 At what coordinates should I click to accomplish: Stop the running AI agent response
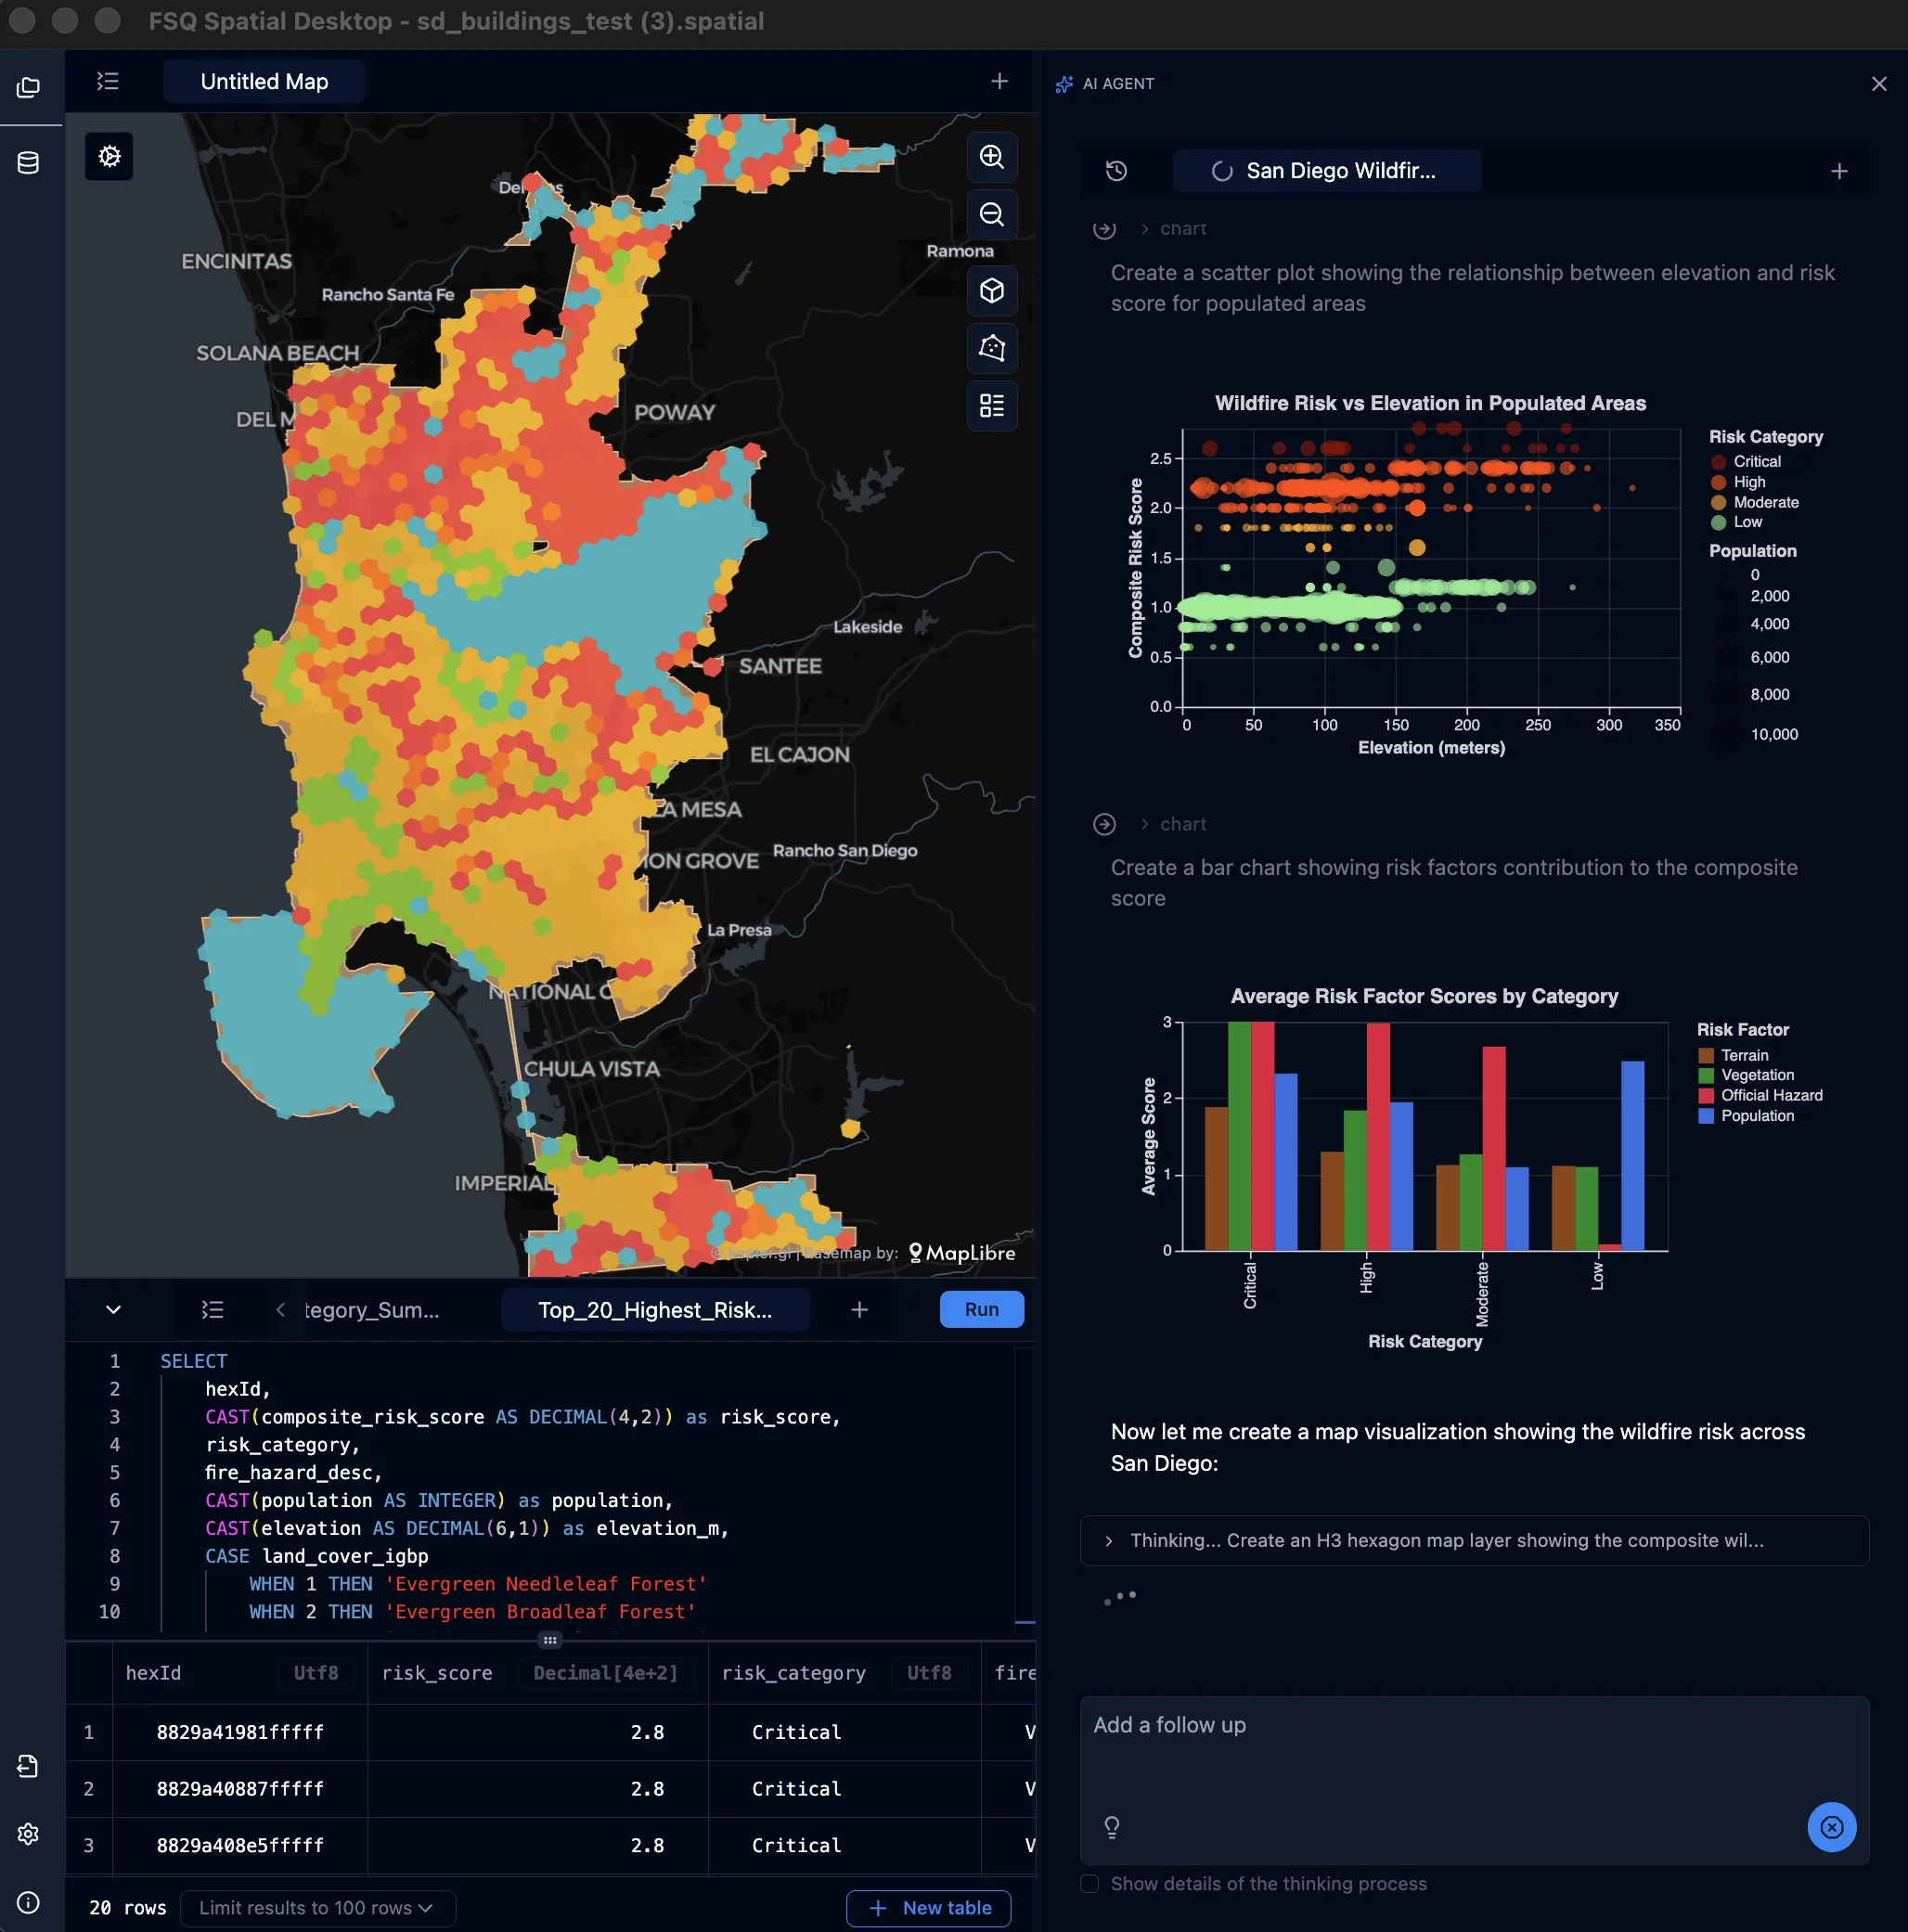click(1831, 1827)
